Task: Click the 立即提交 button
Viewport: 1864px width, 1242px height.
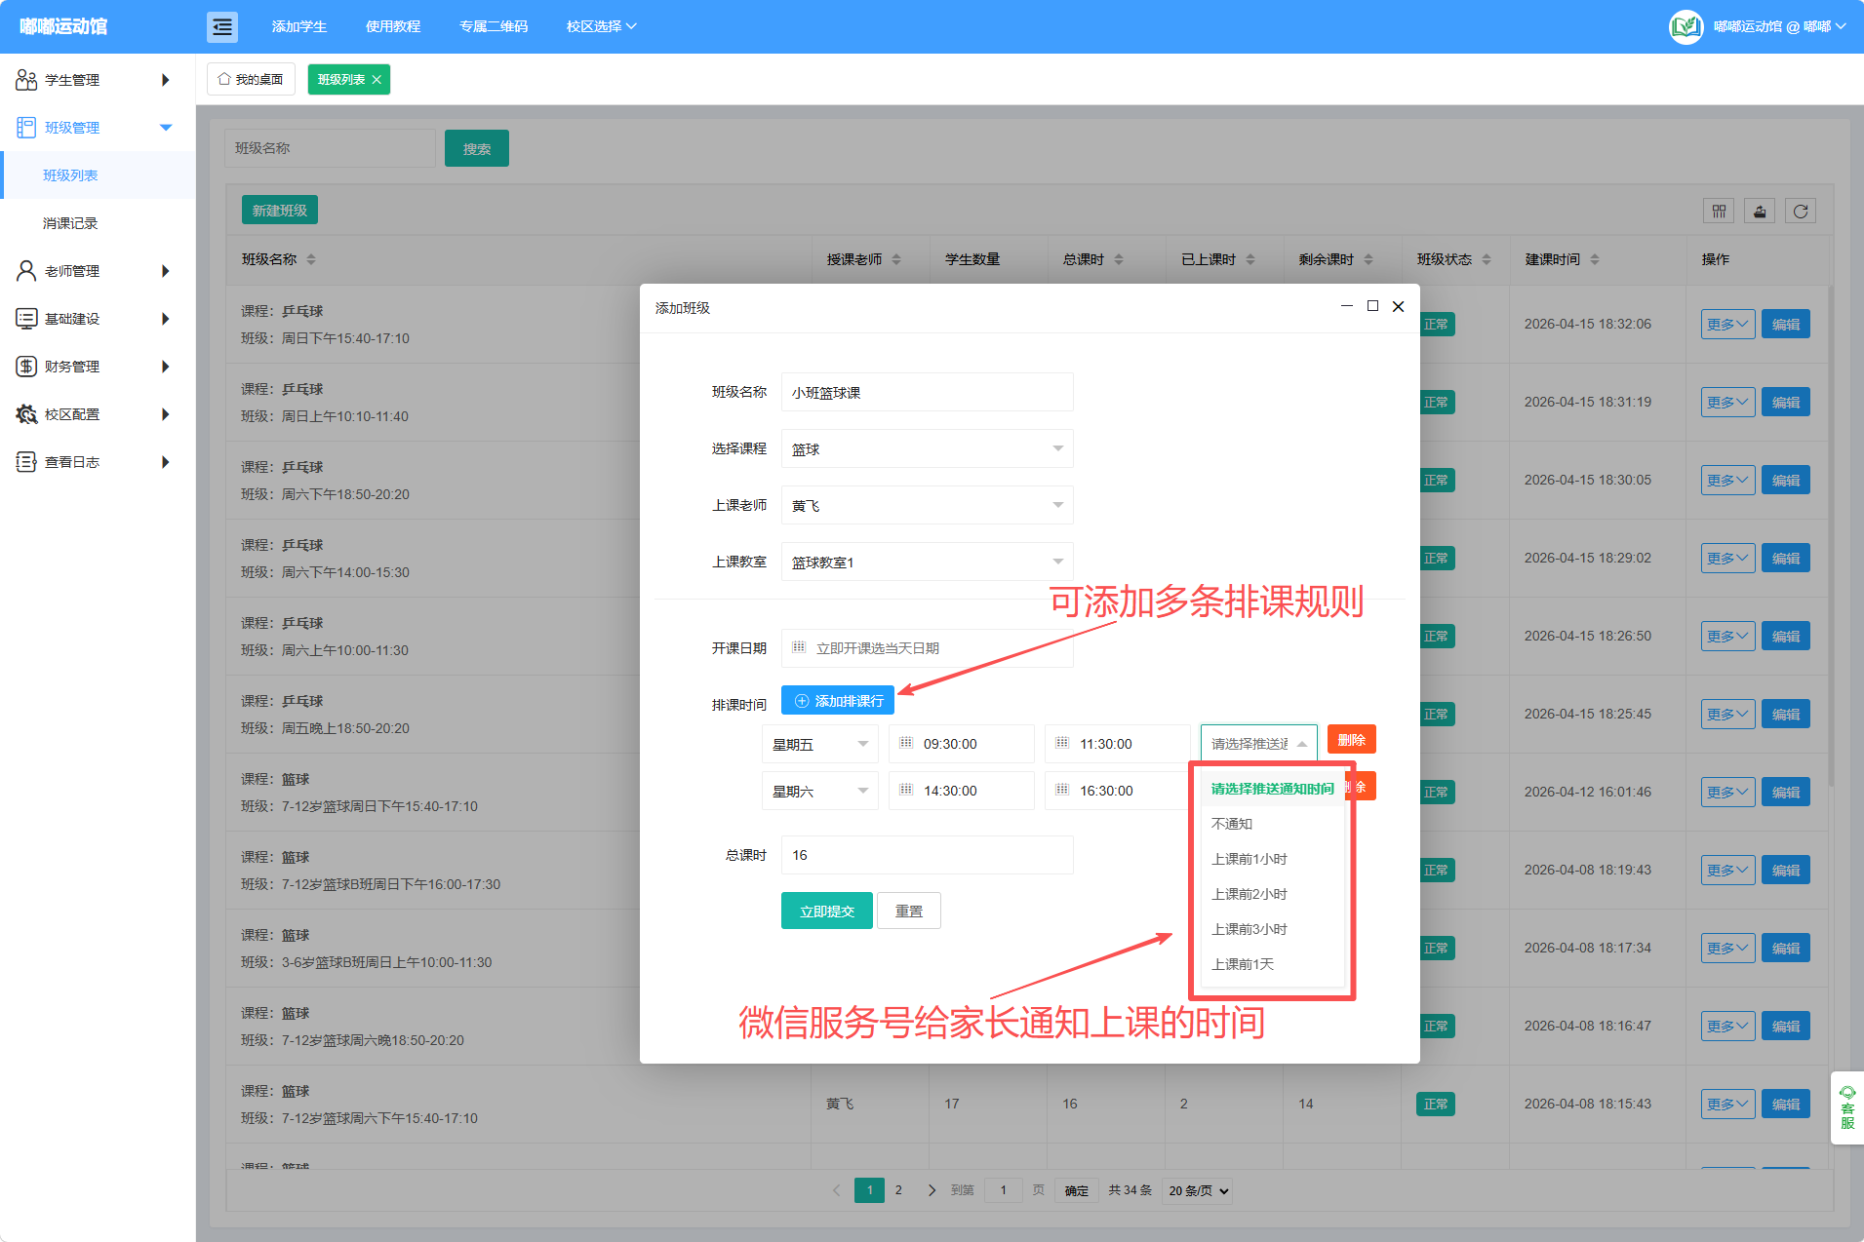Action: click(x=827, y=911)
